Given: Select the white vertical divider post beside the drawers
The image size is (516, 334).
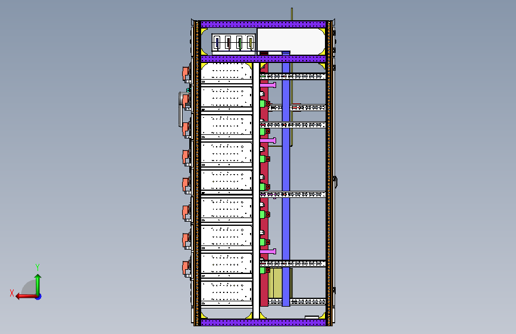Looking at the screenshot, I should click(256, 191).
